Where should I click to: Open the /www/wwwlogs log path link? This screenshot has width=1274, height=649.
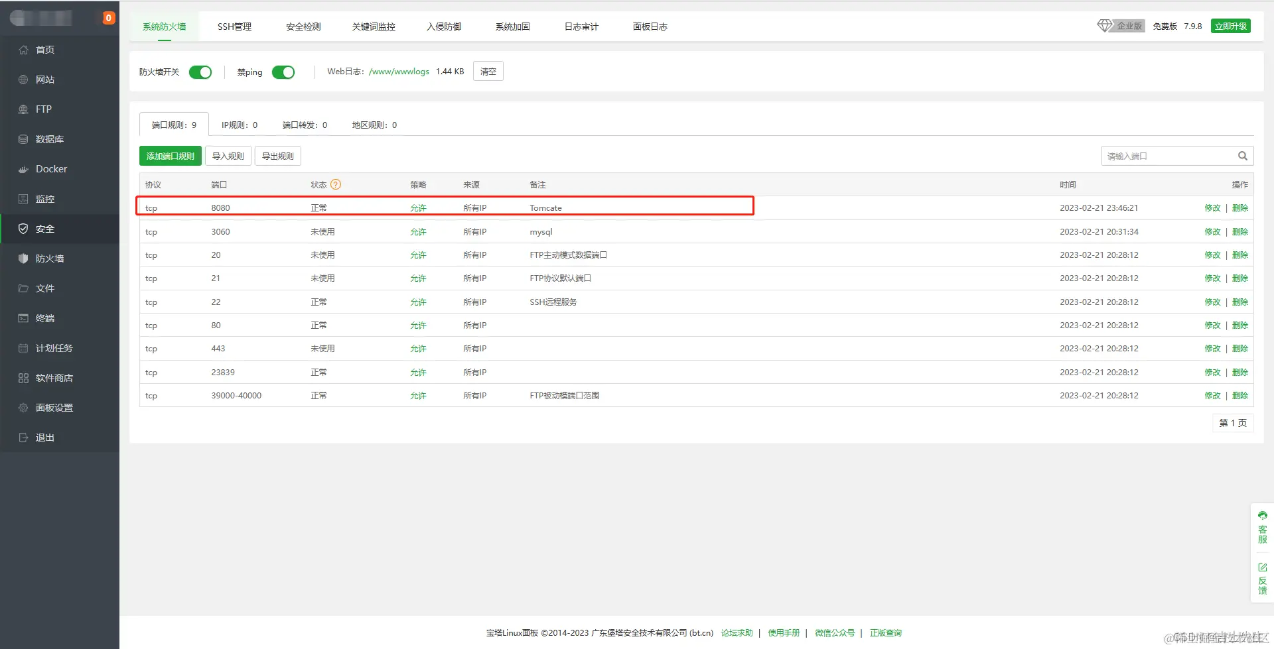399,71
